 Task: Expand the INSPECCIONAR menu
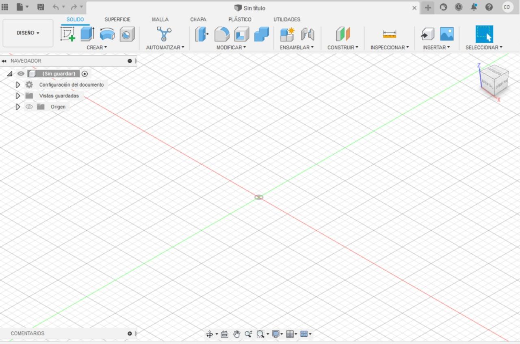(x=390, y=48)
